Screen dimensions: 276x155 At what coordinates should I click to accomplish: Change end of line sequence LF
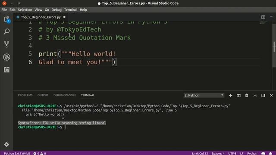(241, 153)
